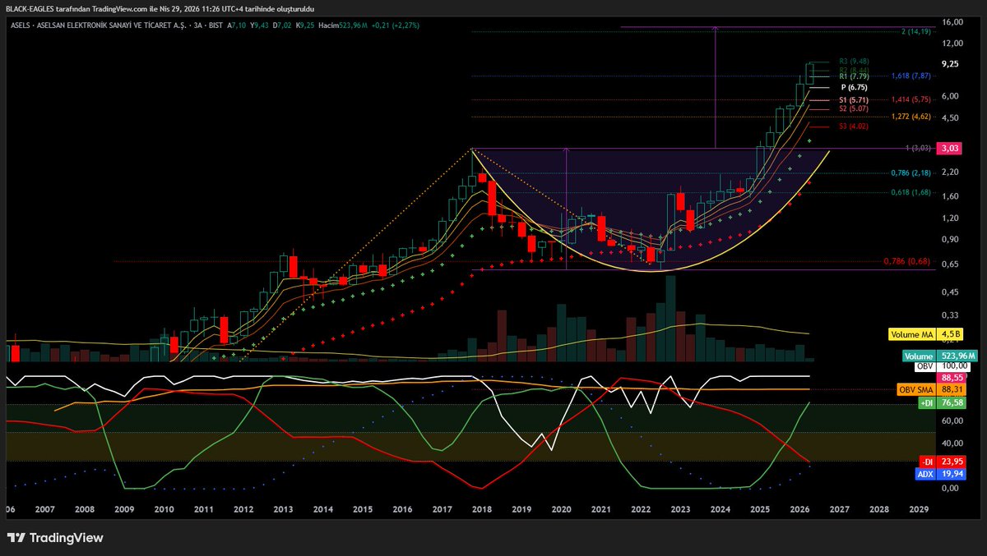This screenshot has width=987, height=556.
Task: Select the orange OBV SMA indicator label
Action: 915,390
